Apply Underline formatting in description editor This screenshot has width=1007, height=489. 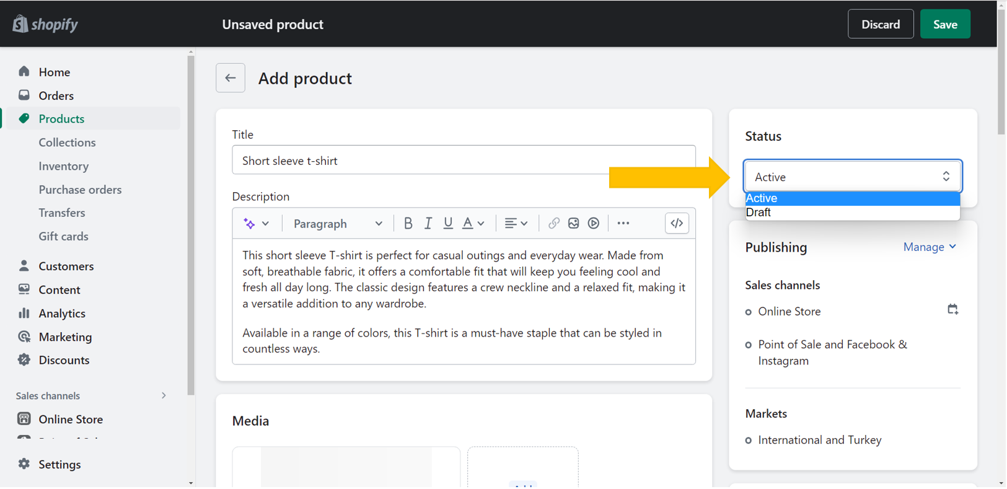[448, 224]
